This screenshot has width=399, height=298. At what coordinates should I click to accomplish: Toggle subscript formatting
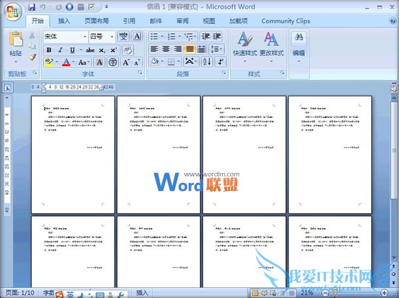102,50
